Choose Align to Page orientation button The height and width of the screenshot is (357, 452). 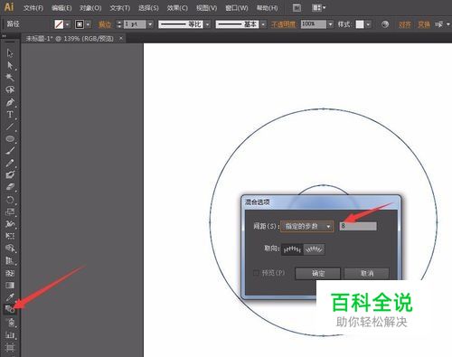(292, 249)
